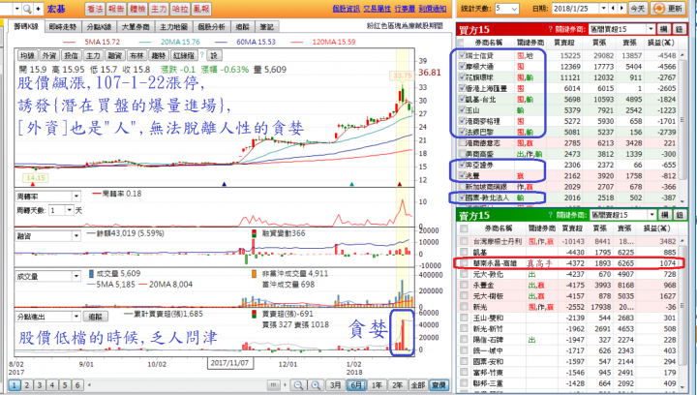Click the 報告 button

pyautogui.click(x=116, y=9)
